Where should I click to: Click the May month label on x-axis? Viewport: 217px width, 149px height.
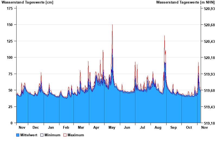pyautogui.click(x=112, y=127)
